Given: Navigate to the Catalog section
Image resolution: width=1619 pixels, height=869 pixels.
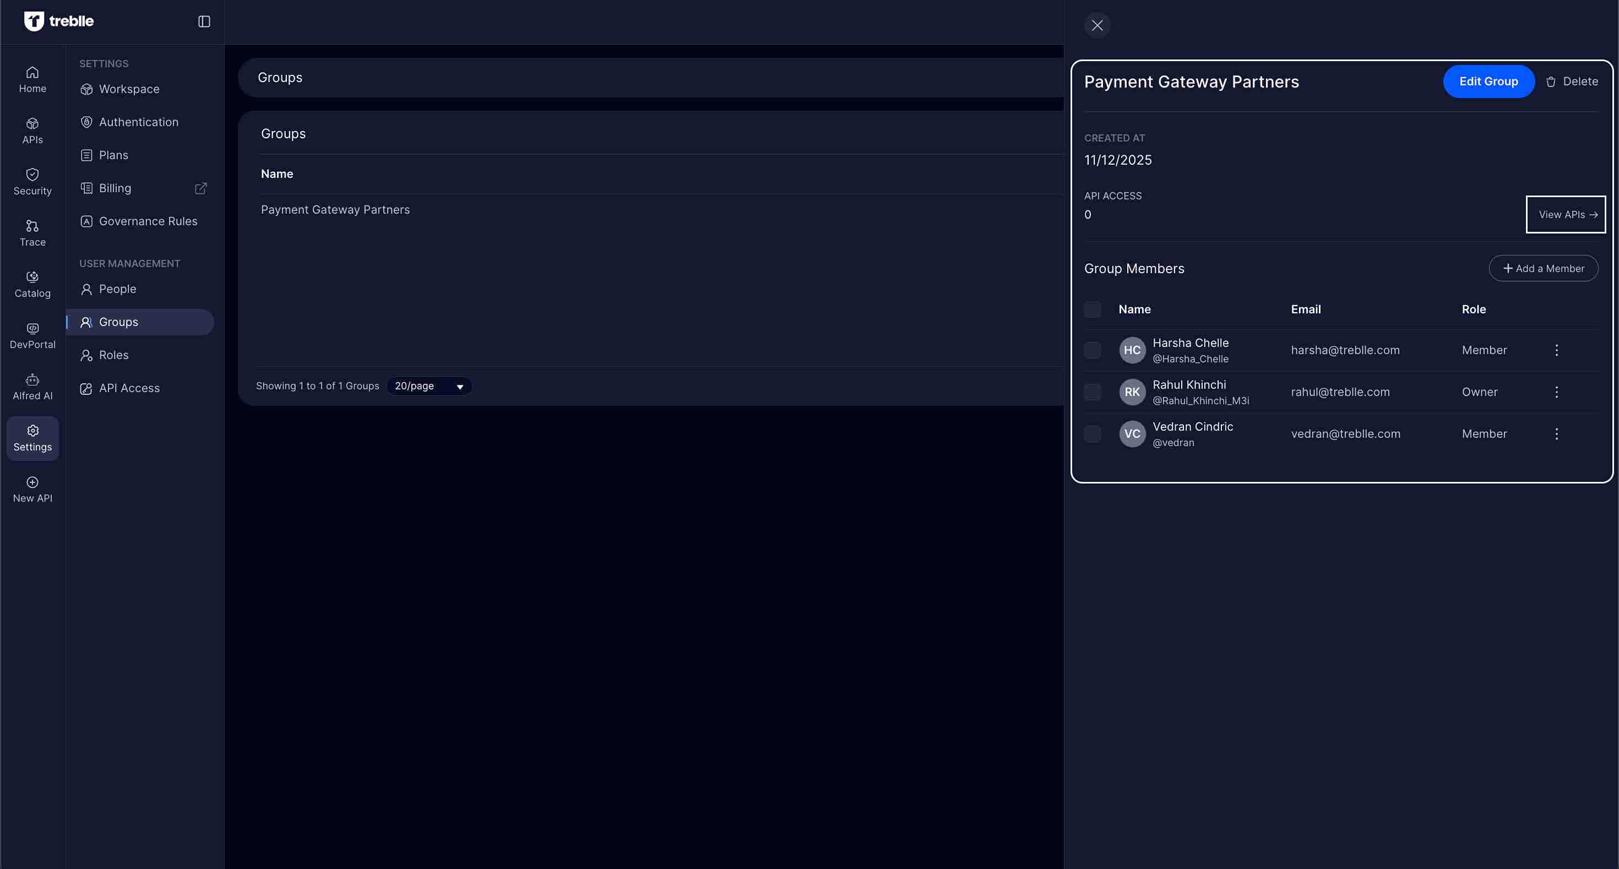Looking at the screenshot, I should click(32, 284).
